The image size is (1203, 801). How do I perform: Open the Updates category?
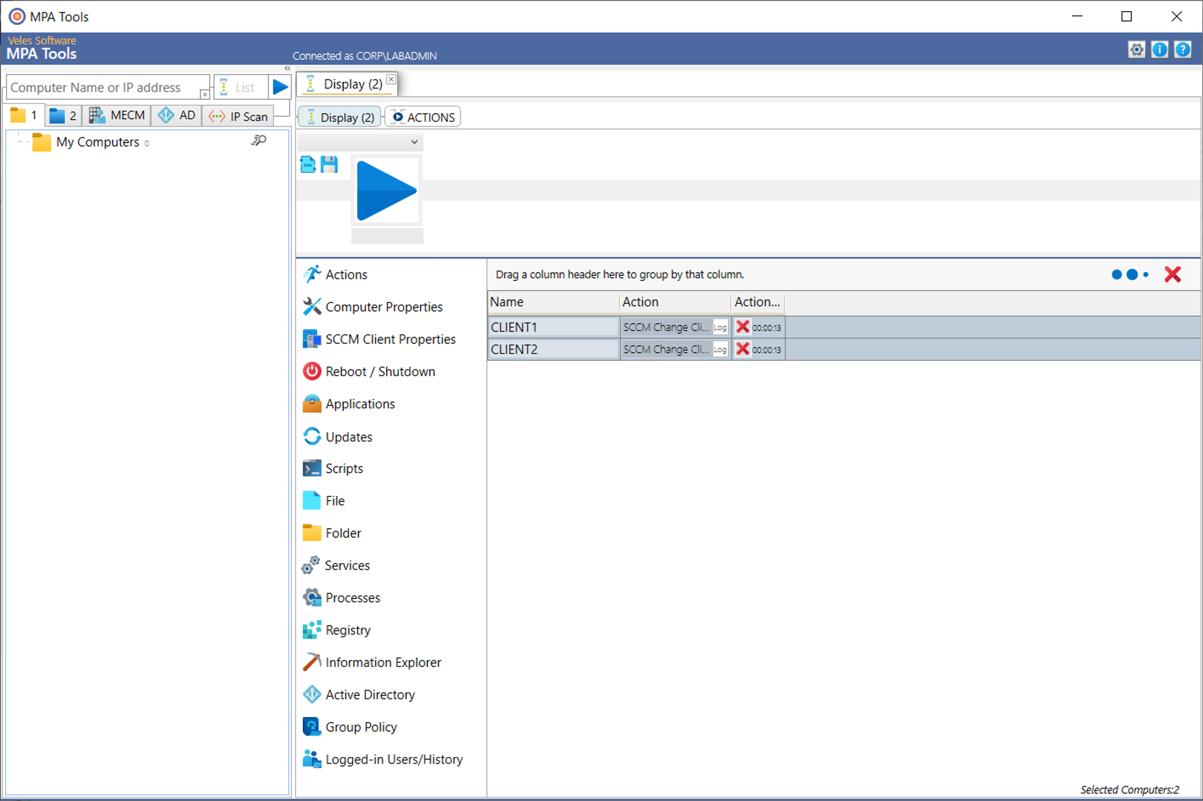[337, 437]
